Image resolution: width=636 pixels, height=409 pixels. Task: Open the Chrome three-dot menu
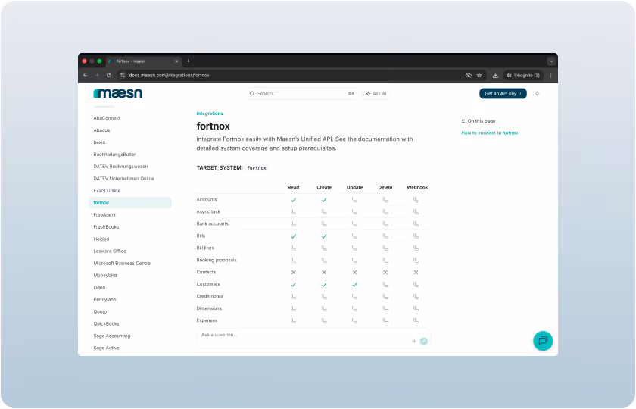coord(551,76)
